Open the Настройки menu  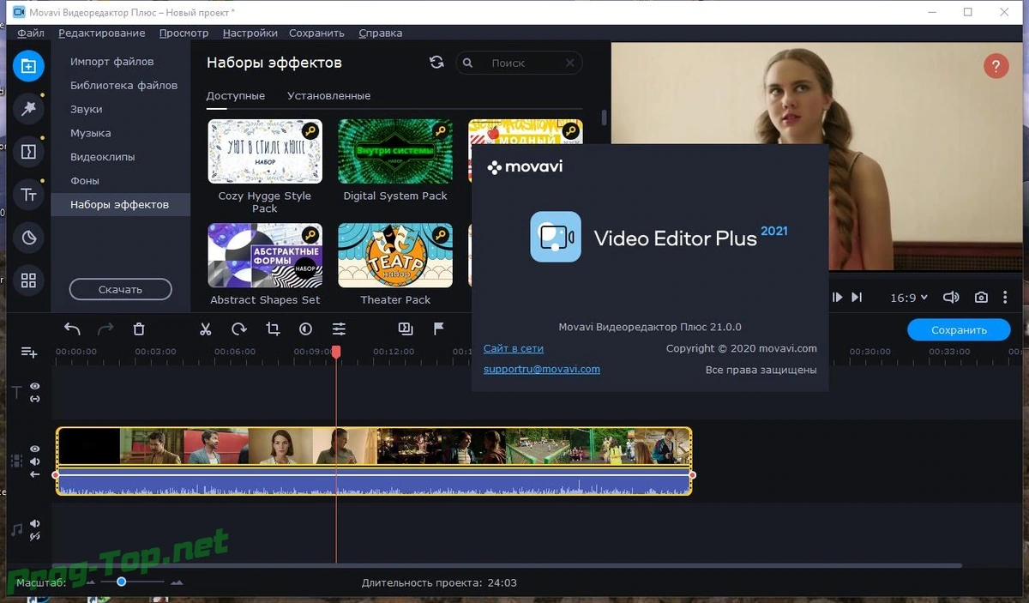click(x=250, y=33)
